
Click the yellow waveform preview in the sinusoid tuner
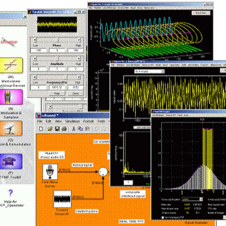tap(57, 24)
